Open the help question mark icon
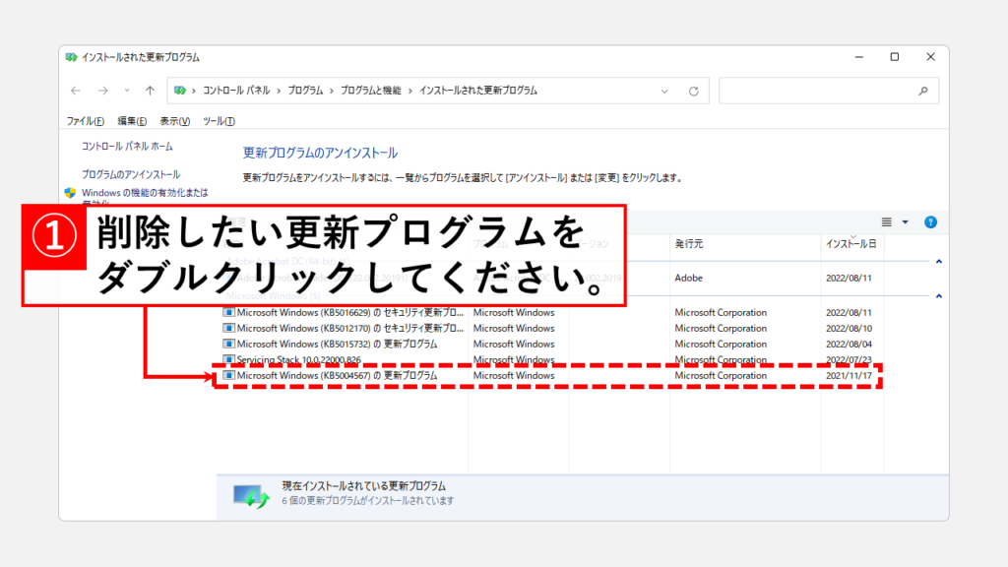This screenshot has width=1008, height=567. point(930,222)
